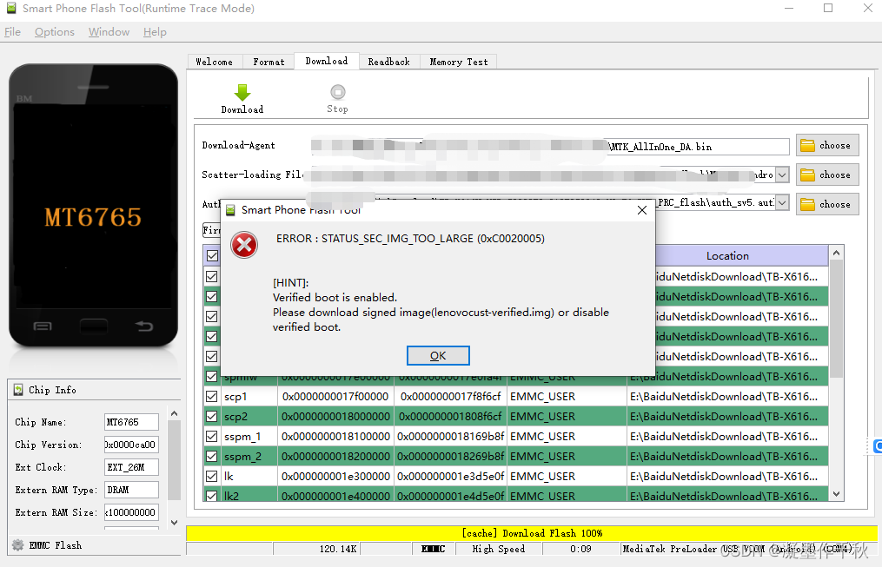The image size is (882, 567).
Task: Select the lk end address 0x000000001e3d5e0f
Action: (x=451, y=476)
